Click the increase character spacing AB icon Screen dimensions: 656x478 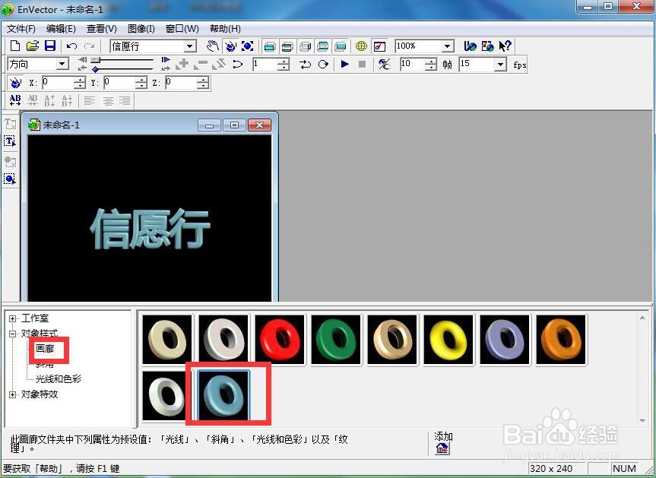[15, 100]
